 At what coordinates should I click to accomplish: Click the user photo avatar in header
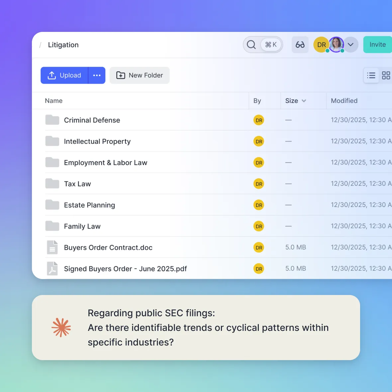(336, 45)
